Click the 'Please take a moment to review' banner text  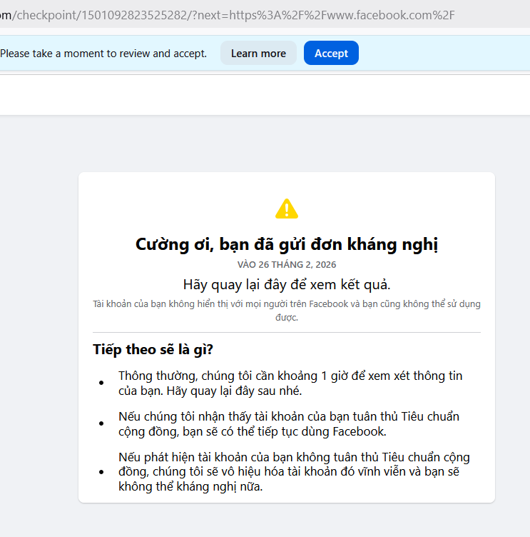pyautogui.click(x=104, y=54)
